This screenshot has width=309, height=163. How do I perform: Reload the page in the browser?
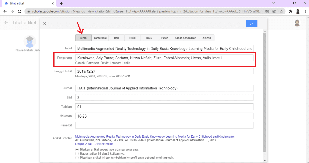pos(20,11)
